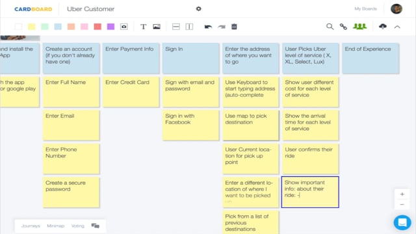Select the 'End of Experience' card
Screen dimensions: 416x234
370,58
